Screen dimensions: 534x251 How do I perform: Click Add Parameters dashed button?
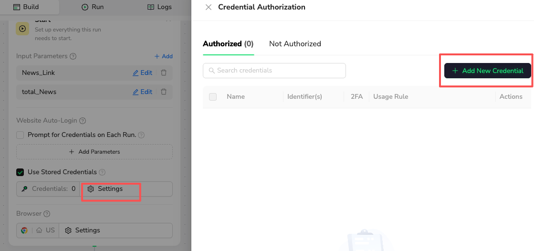tap(94, 152)
